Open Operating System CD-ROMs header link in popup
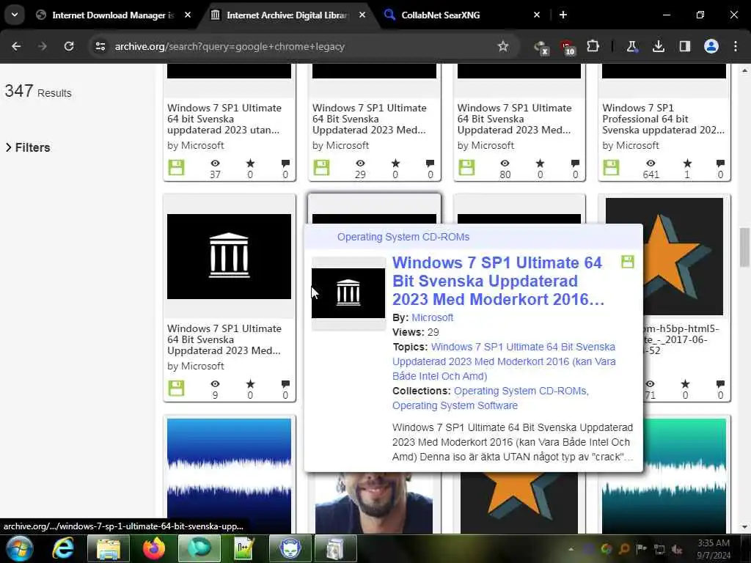Viewport: 751px width, 563px height. click(x=403, y=237)
